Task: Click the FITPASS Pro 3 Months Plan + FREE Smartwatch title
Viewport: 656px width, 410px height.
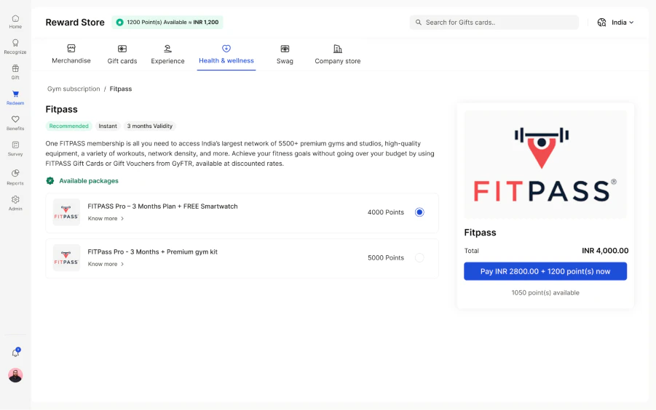Action: [163, 206]
